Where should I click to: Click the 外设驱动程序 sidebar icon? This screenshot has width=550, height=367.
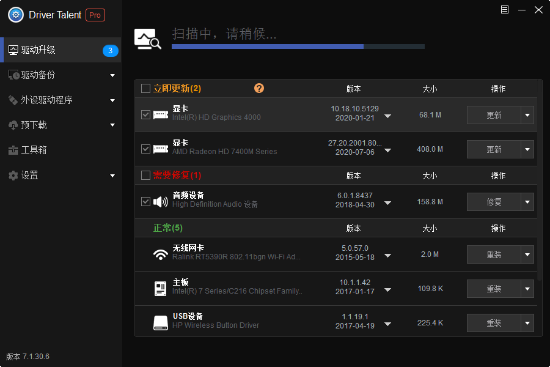13,100
